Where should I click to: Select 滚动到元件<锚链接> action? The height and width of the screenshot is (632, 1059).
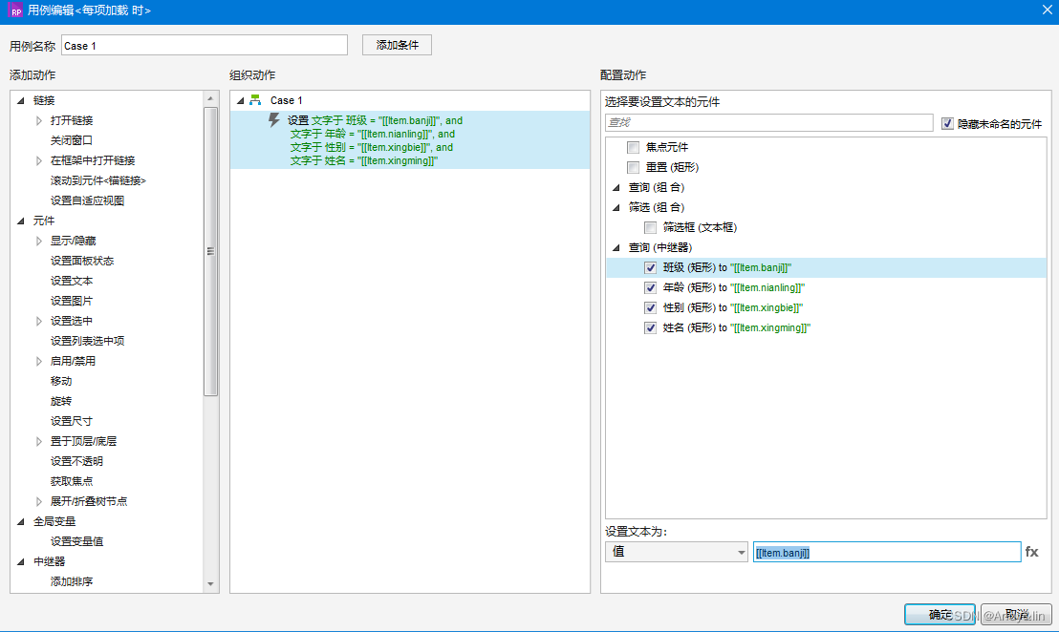[97, 180]
